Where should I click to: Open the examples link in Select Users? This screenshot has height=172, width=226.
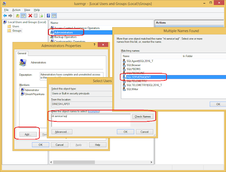[x=94, y=111]
